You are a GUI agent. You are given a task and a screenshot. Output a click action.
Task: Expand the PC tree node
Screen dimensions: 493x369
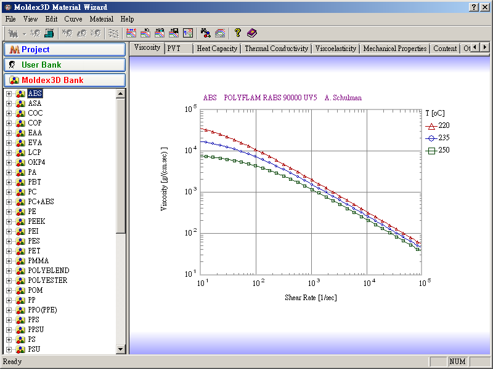pyautogui.click(x=9, y=192)
